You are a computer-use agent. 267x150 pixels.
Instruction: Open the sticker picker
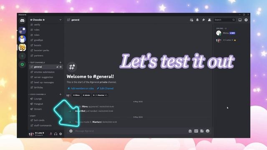(202, 131)
